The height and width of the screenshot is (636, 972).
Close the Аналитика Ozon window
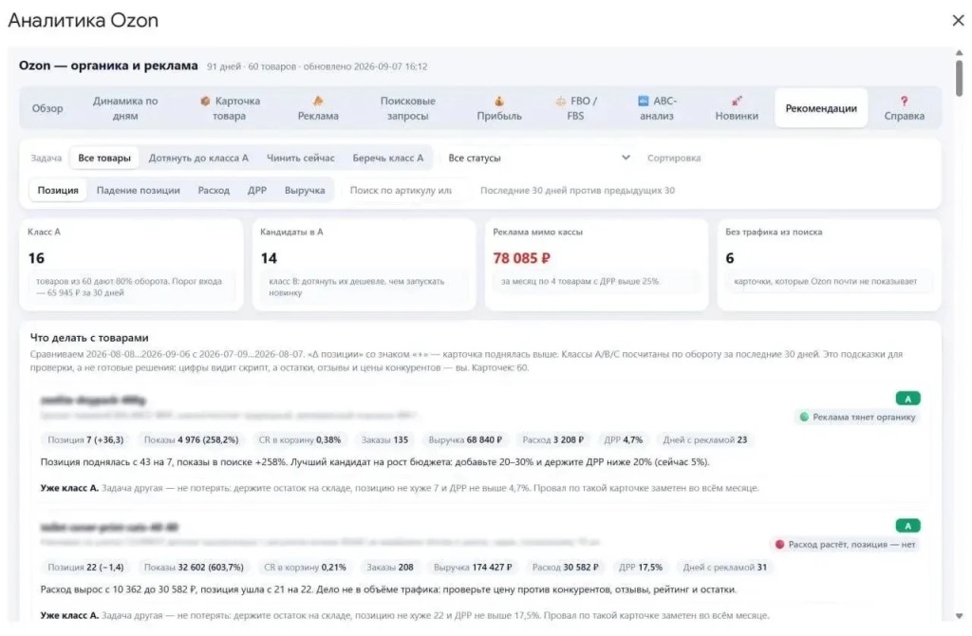point(958,21)
